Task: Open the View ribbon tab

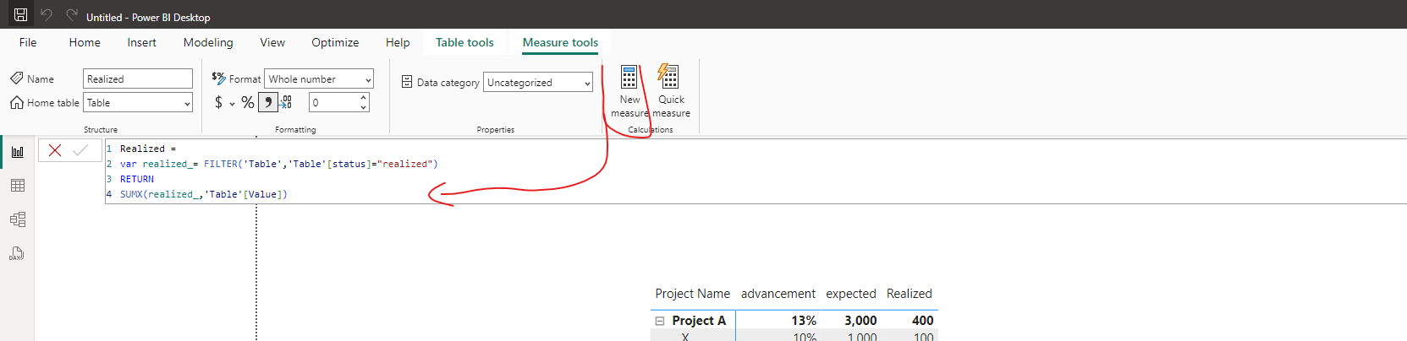Action: coord(272,42)
